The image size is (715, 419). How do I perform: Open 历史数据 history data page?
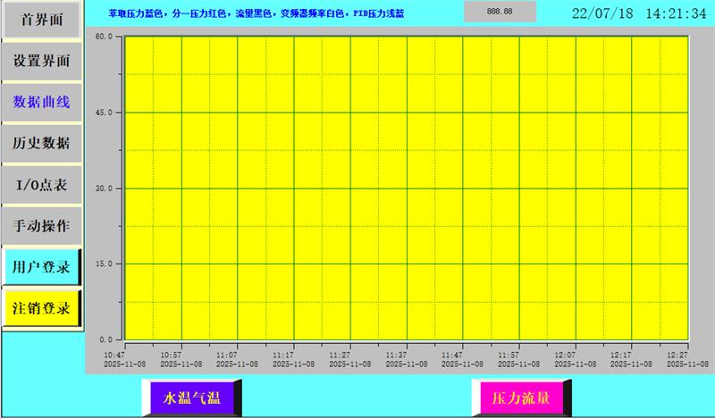tap(41, 143)
